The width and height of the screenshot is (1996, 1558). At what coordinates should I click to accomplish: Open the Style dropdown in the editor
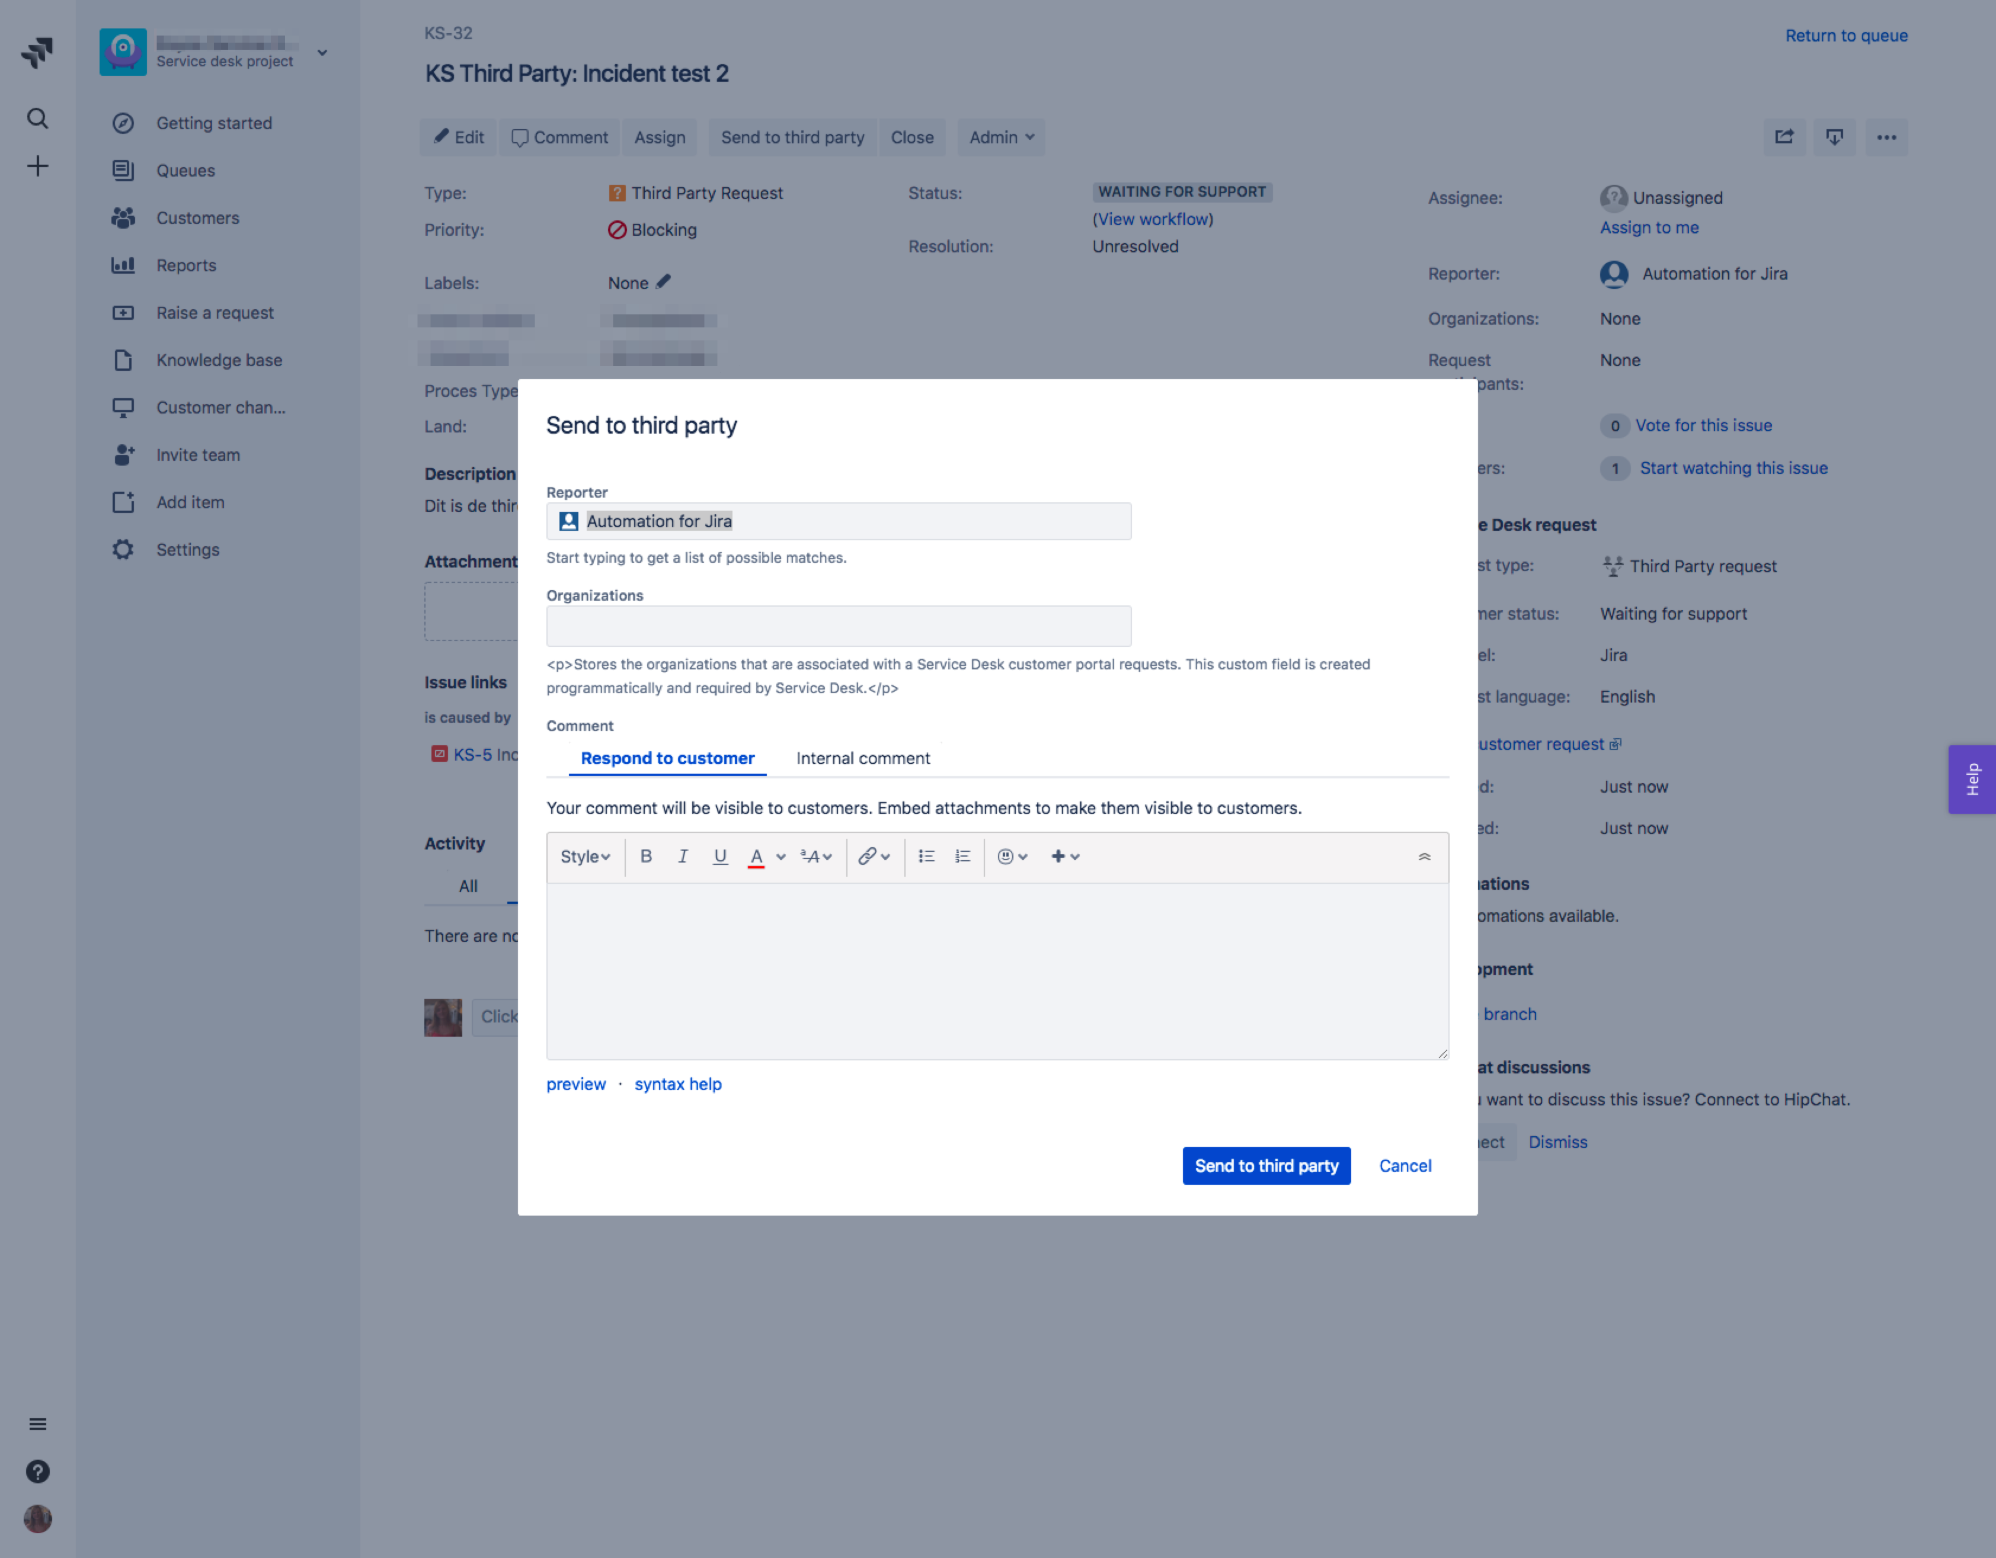click(585, 856)
